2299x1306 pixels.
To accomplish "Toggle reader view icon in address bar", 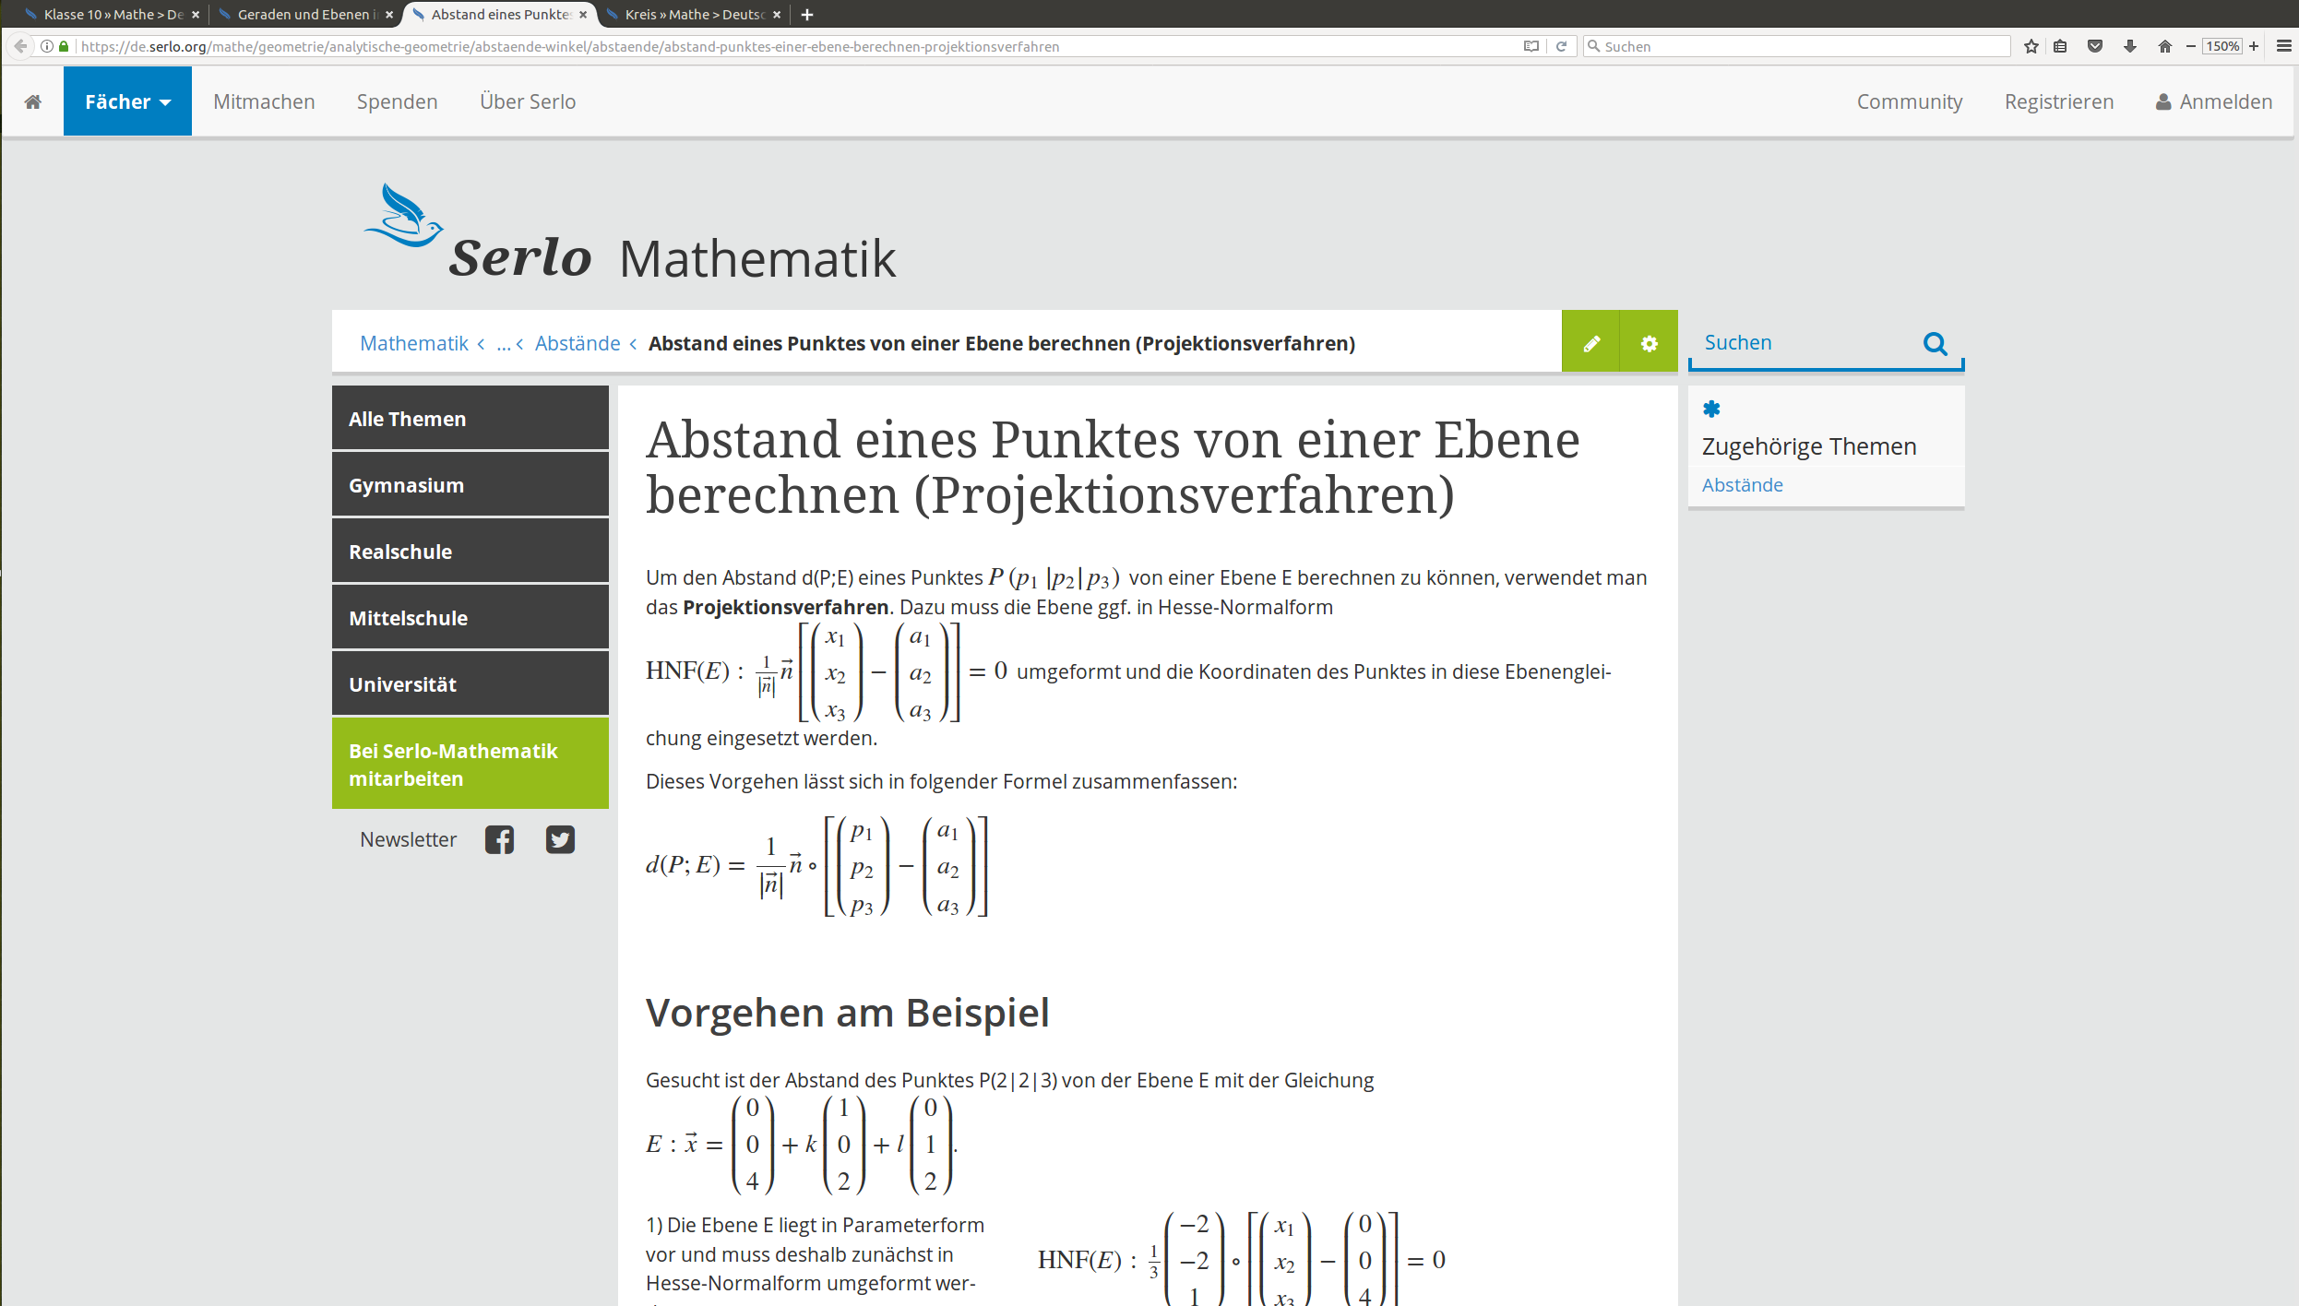I will point(1531,46).
